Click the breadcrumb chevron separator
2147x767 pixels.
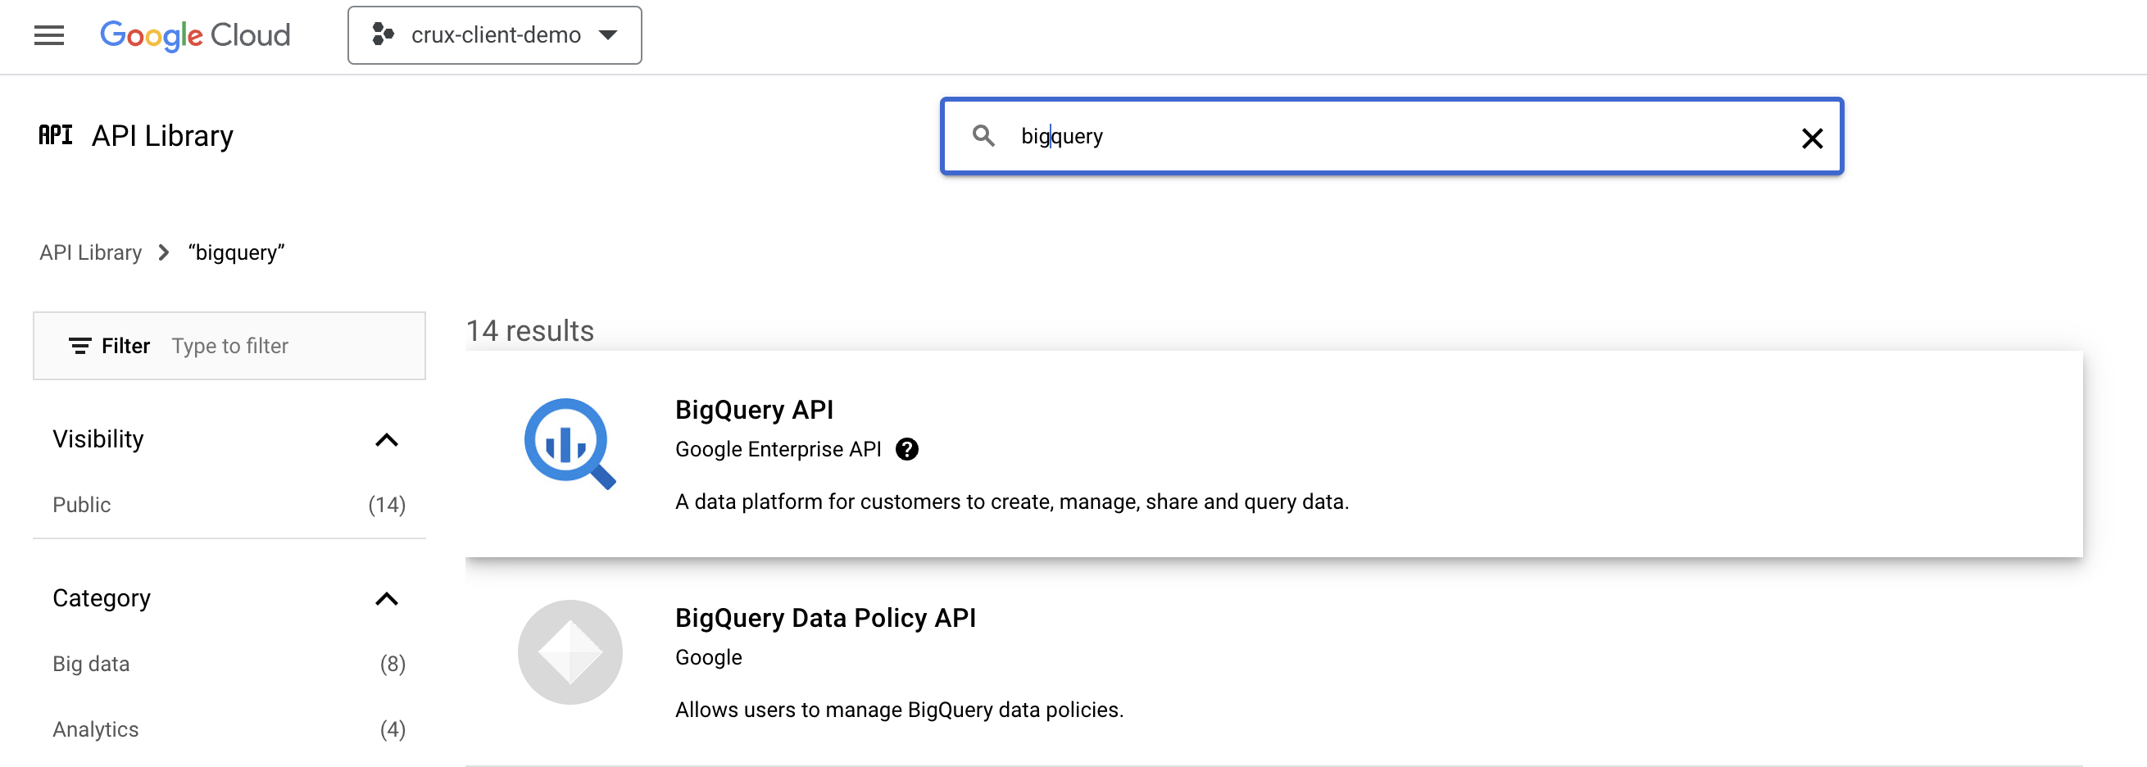164,252
